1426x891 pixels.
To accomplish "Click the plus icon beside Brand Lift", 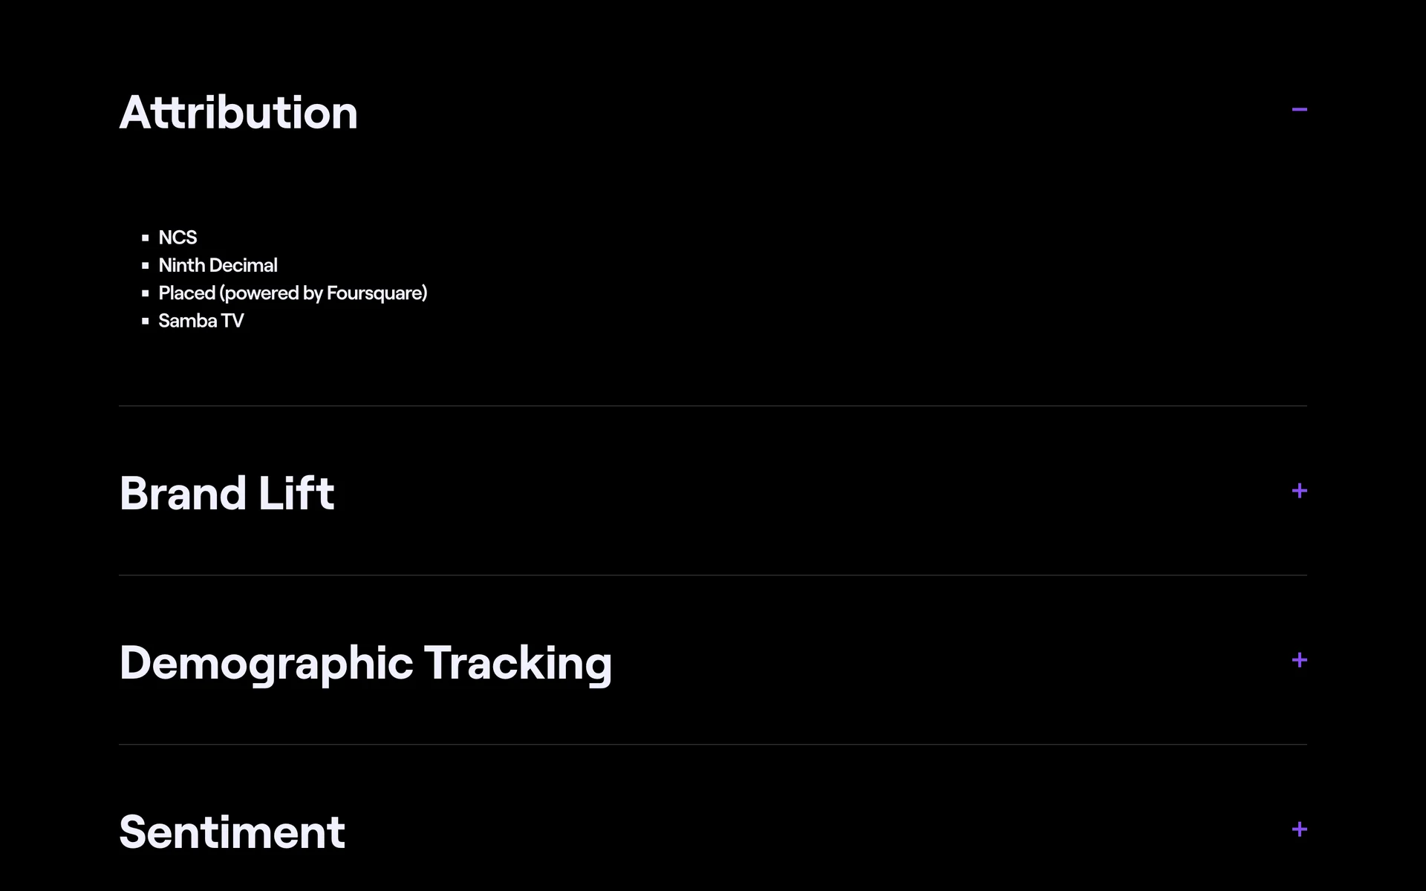I will pyautogui.click(x=1299, y=491).
